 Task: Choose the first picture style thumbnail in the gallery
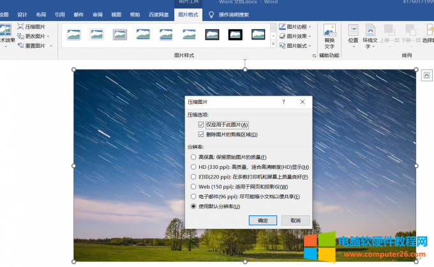74,34
